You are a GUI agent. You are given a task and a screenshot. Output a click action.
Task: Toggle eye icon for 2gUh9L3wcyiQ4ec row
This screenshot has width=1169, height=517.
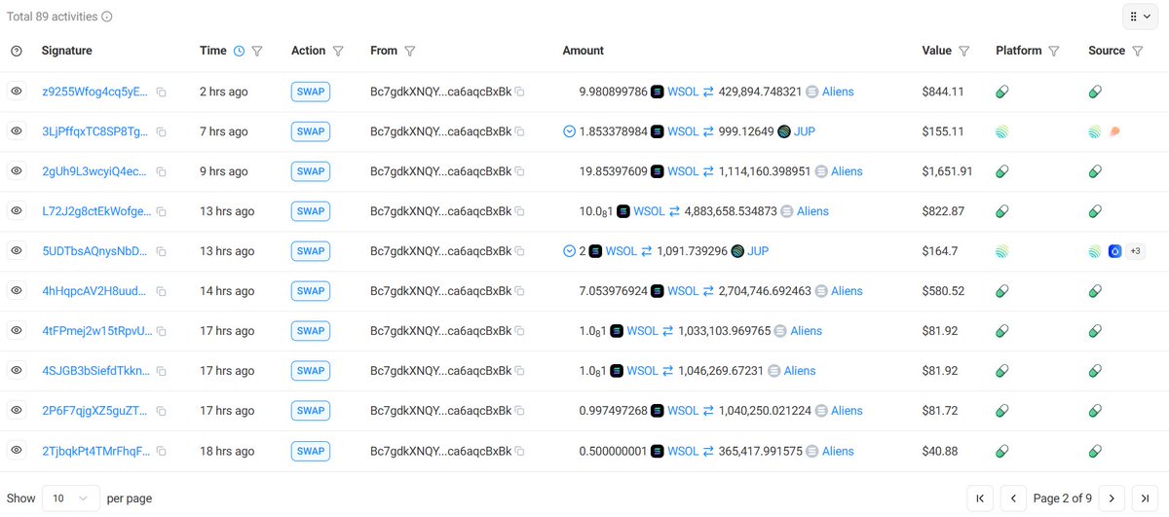tap(16, 170)
